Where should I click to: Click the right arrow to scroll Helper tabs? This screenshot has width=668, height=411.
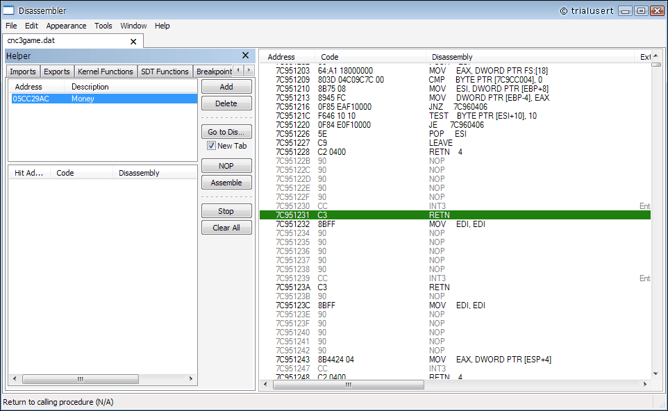[x=248, y=71]
